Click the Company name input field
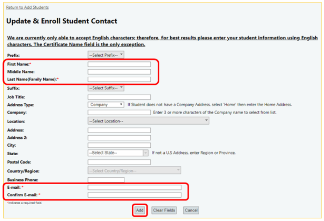Image resolution: width=324 pixels, height=221 pixels. pyautogui.click(x=119, y=112)
